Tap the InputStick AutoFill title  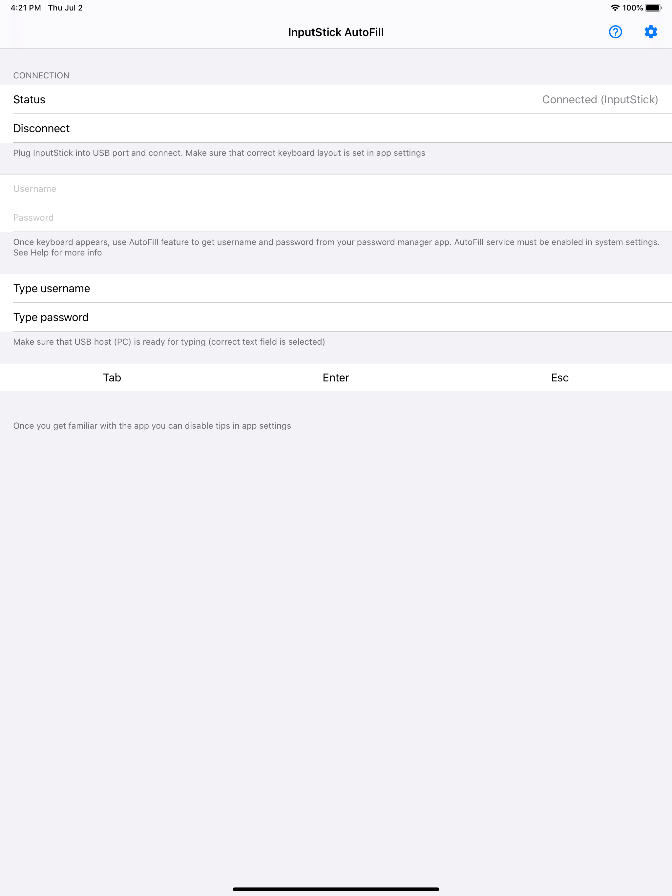coord(336,32)
